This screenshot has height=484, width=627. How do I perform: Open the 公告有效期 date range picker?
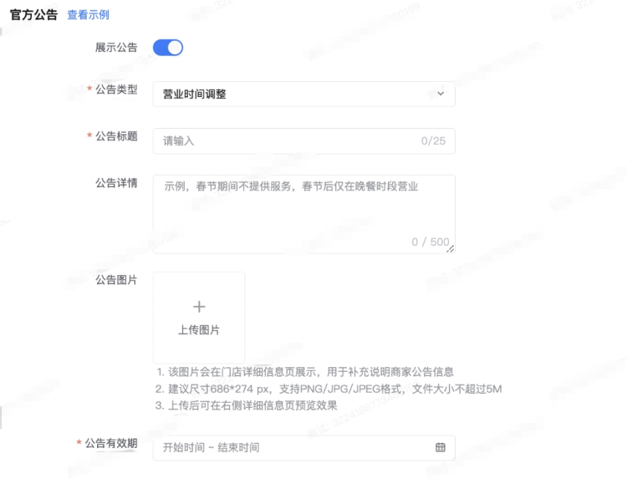coord(304,447)
